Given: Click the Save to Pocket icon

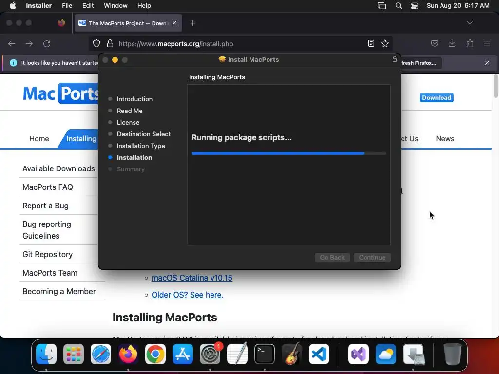Looking at the screenshot, I should 435,43.
